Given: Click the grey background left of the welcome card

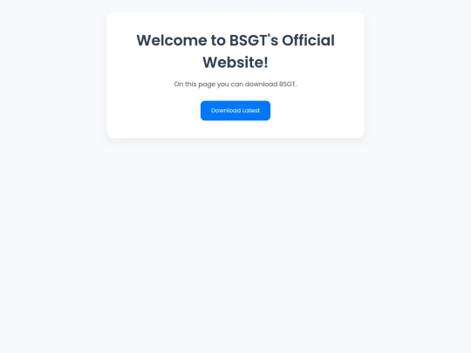Looking at the screenshot, I should [x=53, y=75].
